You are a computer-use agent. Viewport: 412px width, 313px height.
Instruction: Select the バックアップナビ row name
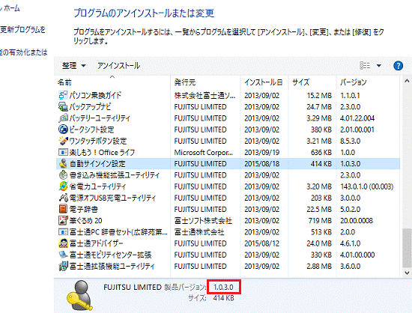point(90,106)
